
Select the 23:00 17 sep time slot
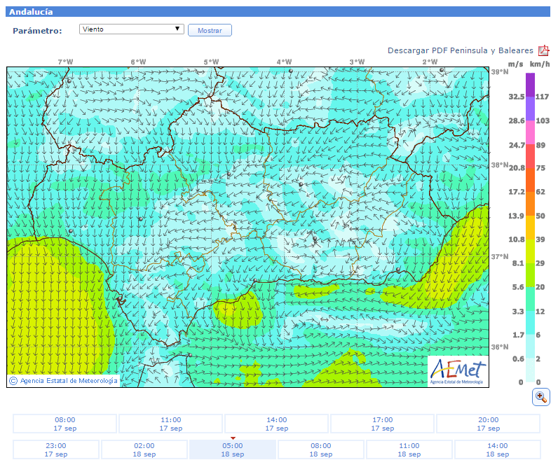pyautogui.click(x=56, y=449)
